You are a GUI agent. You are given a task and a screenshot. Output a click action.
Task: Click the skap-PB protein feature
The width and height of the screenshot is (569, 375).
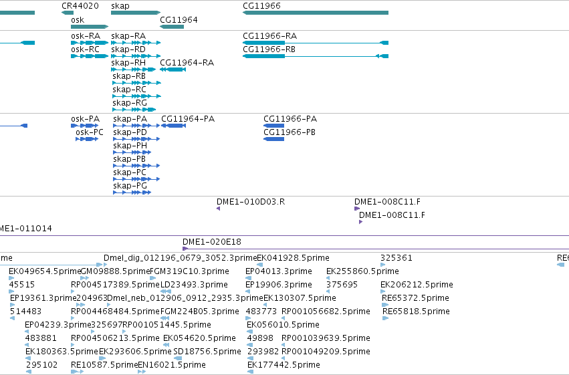pyautogui.click(x=136, y=166)
